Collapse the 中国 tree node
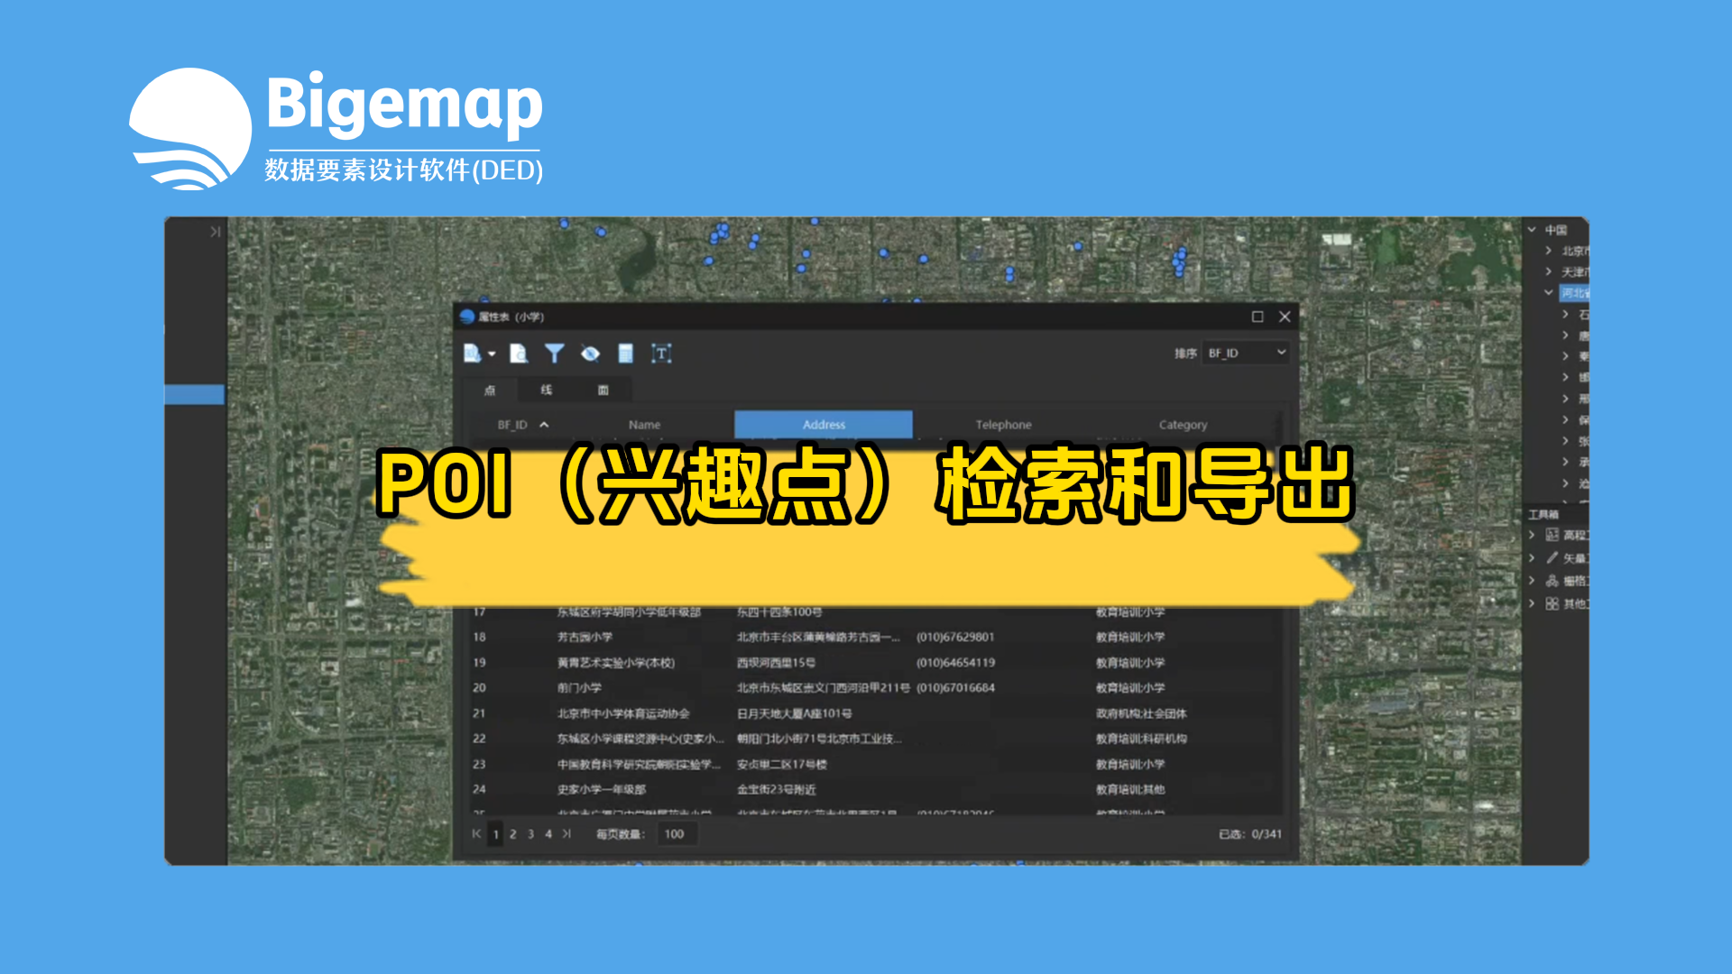The width and height of the screenshot is (1732, 974). click(1530, 229)
